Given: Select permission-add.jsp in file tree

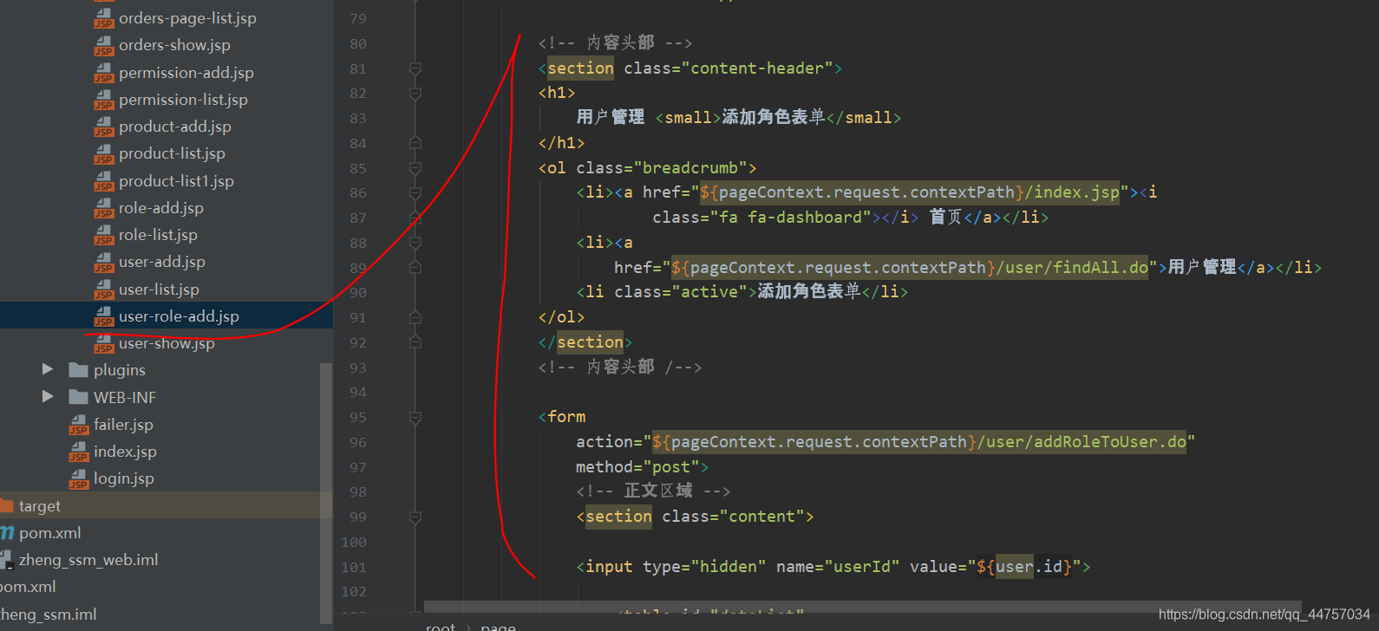Looking at the screenshot, I should coord(186,73).
